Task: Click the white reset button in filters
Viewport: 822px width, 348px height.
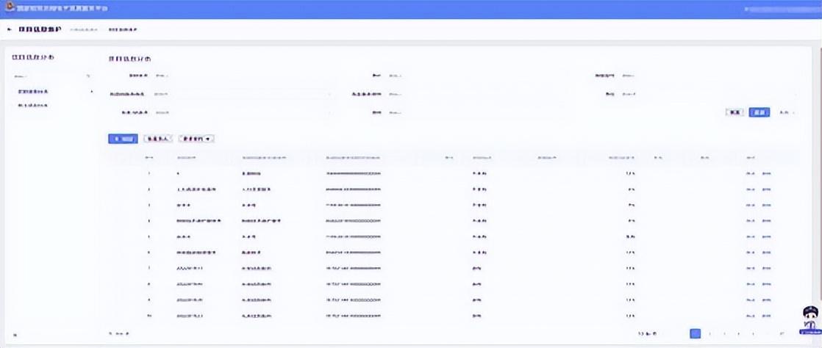Action: (x=734, y=112)
